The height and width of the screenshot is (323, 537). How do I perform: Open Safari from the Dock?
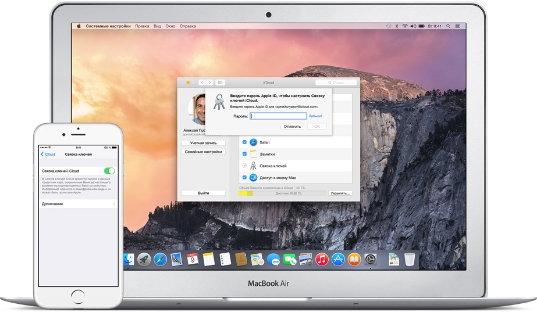tap(160, 259)
